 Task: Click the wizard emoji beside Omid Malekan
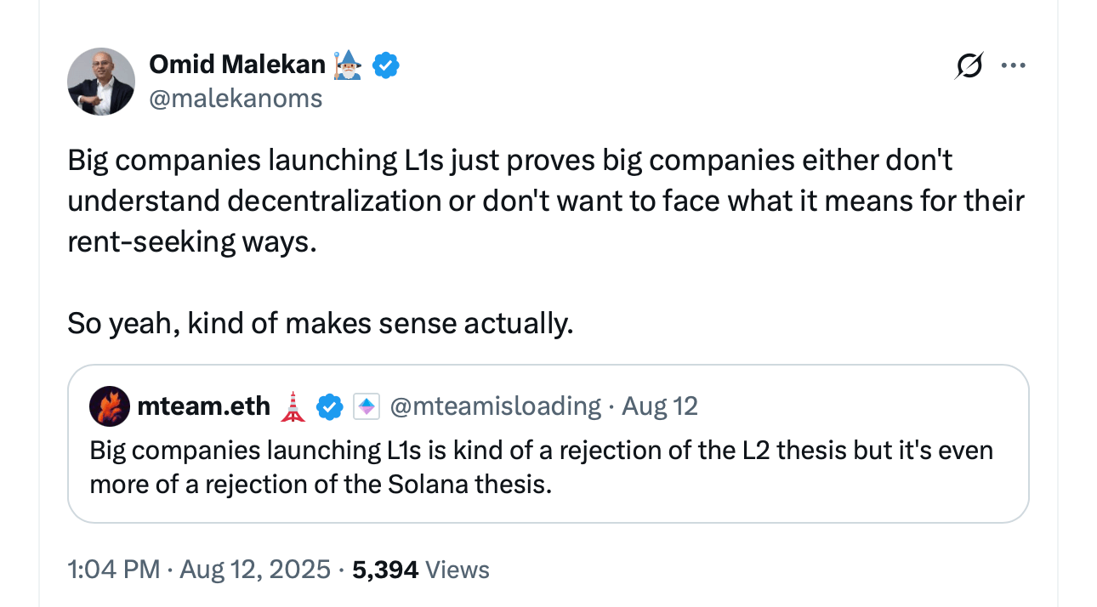348,65
